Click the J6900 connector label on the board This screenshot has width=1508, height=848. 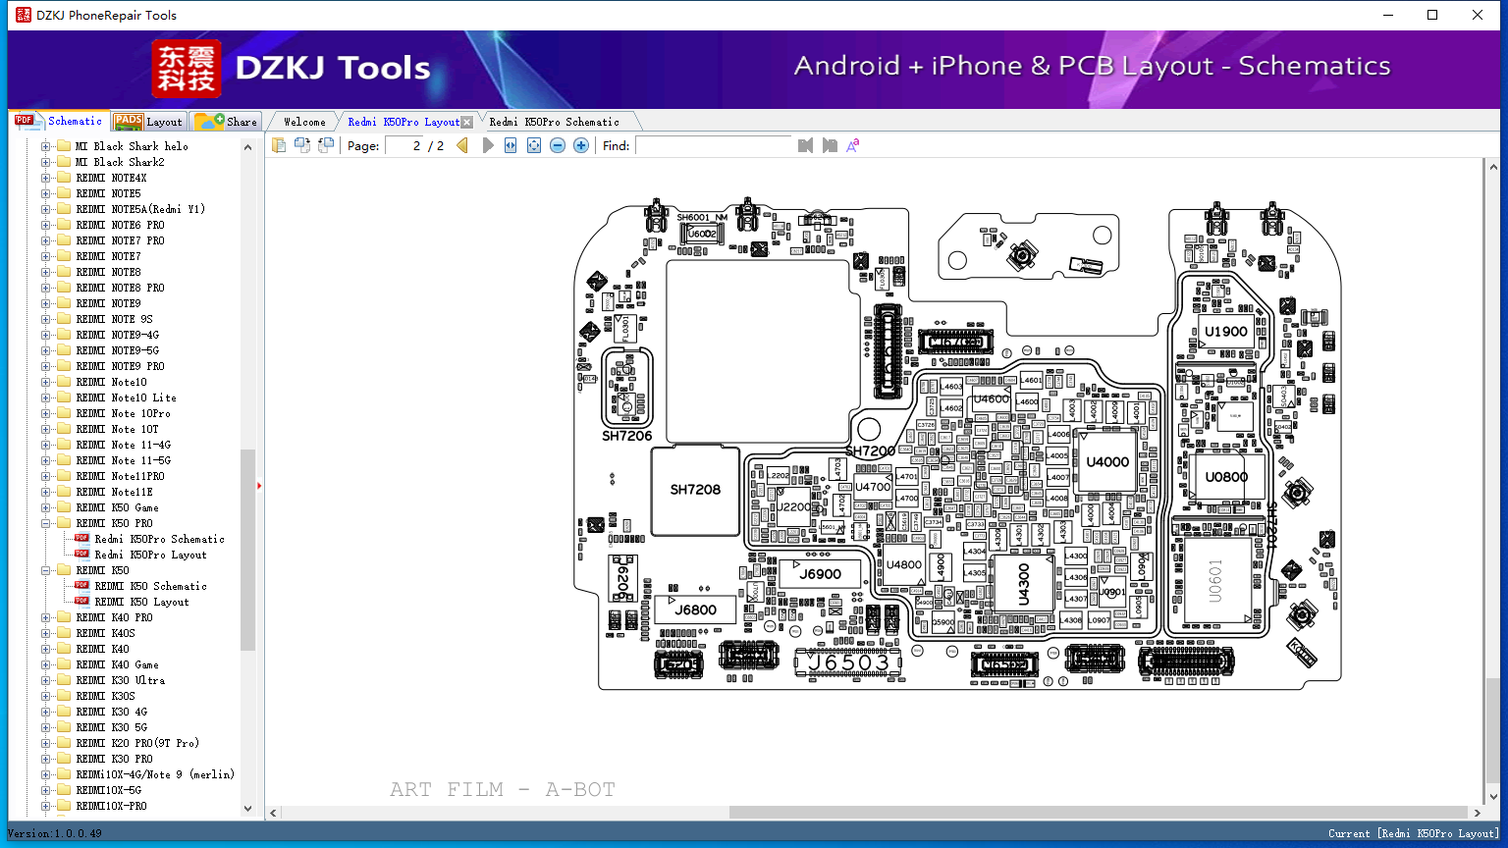click(x=820, y=574)
